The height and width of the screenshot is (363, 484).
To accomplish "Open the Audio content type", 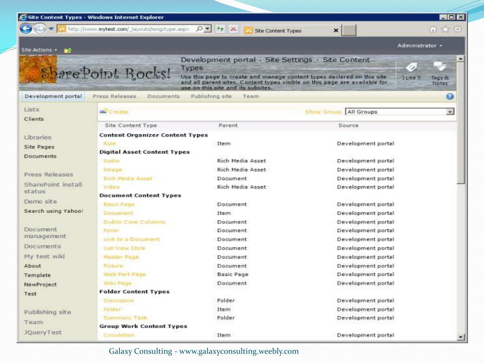I will 112,161.
